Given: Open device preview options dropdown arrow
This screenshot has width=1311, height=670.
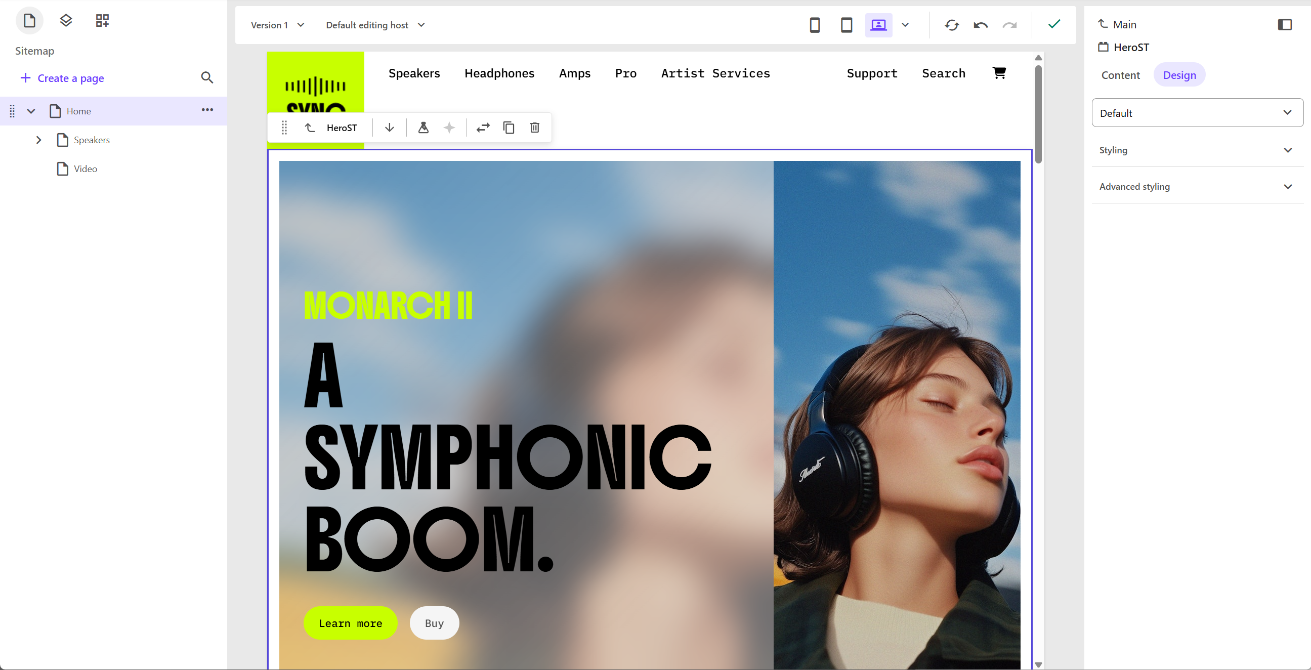Looking at the screenshot, I should [x=905, y=25].
